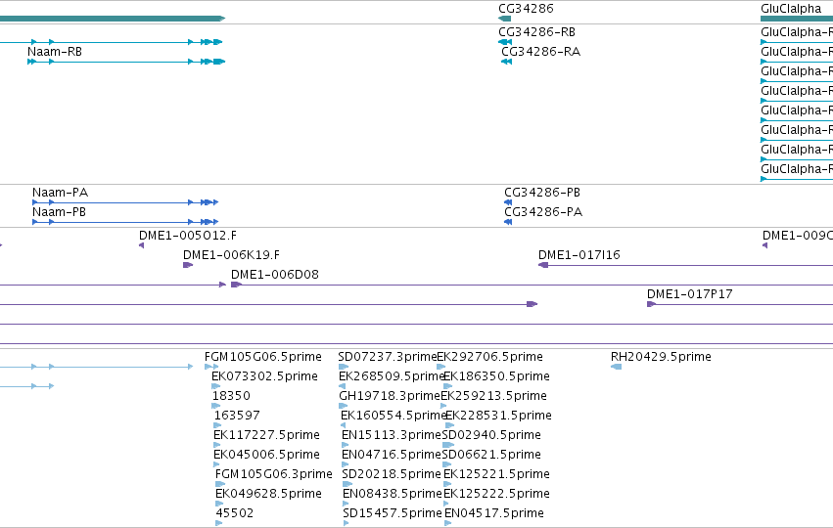Click the GluClalpha gene label
The image size is (833, 528).
click(x=791, y=9)
